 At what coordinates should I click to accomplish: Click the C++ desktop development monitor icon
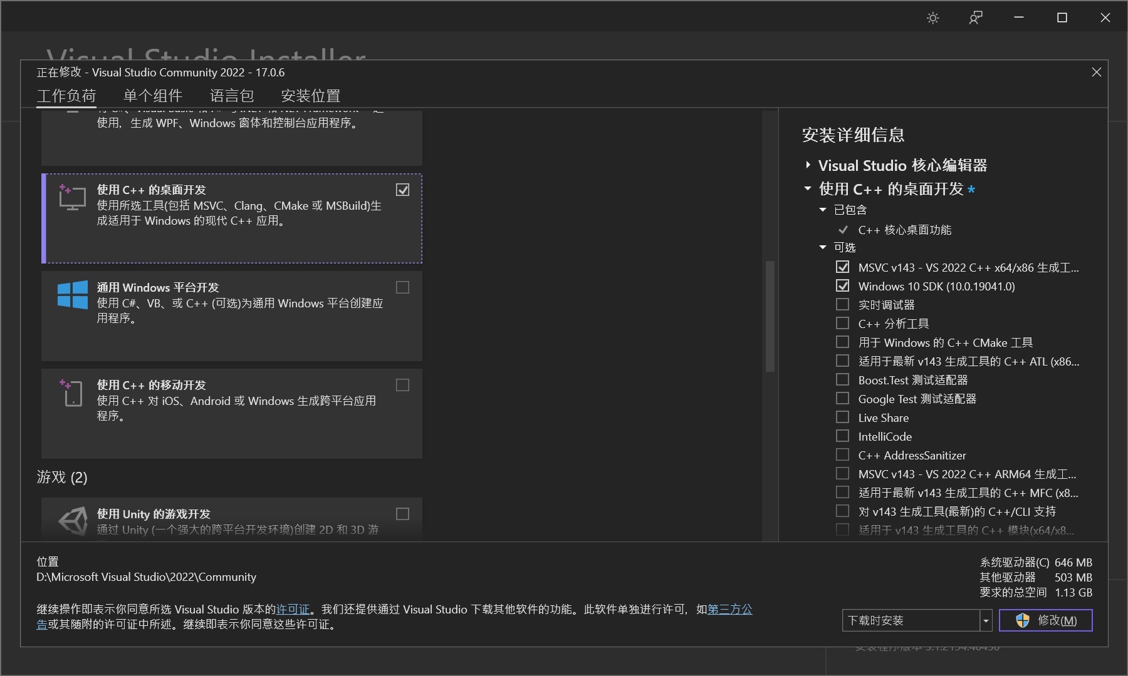[x=71, y=197]
